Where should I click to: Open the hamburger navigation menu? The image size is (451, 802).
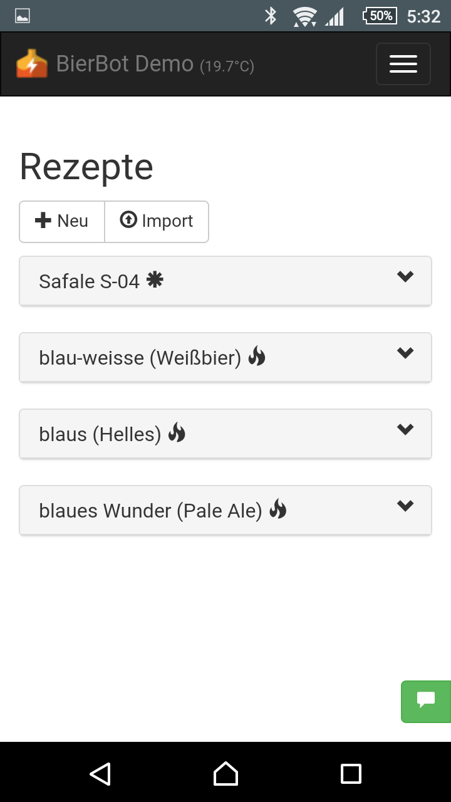point(403,64)
